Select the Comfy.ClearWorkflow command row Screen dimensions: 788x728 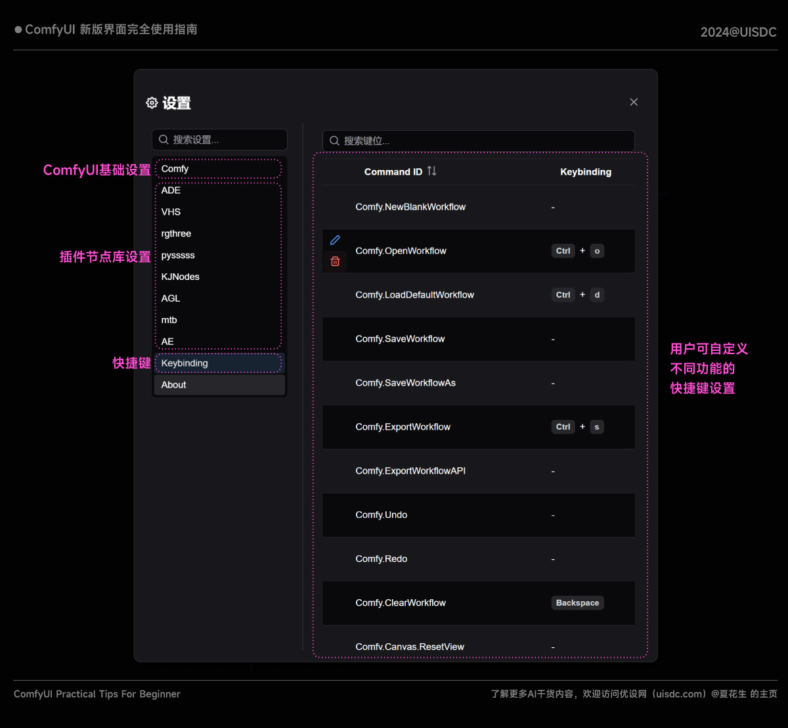[478, 603]
